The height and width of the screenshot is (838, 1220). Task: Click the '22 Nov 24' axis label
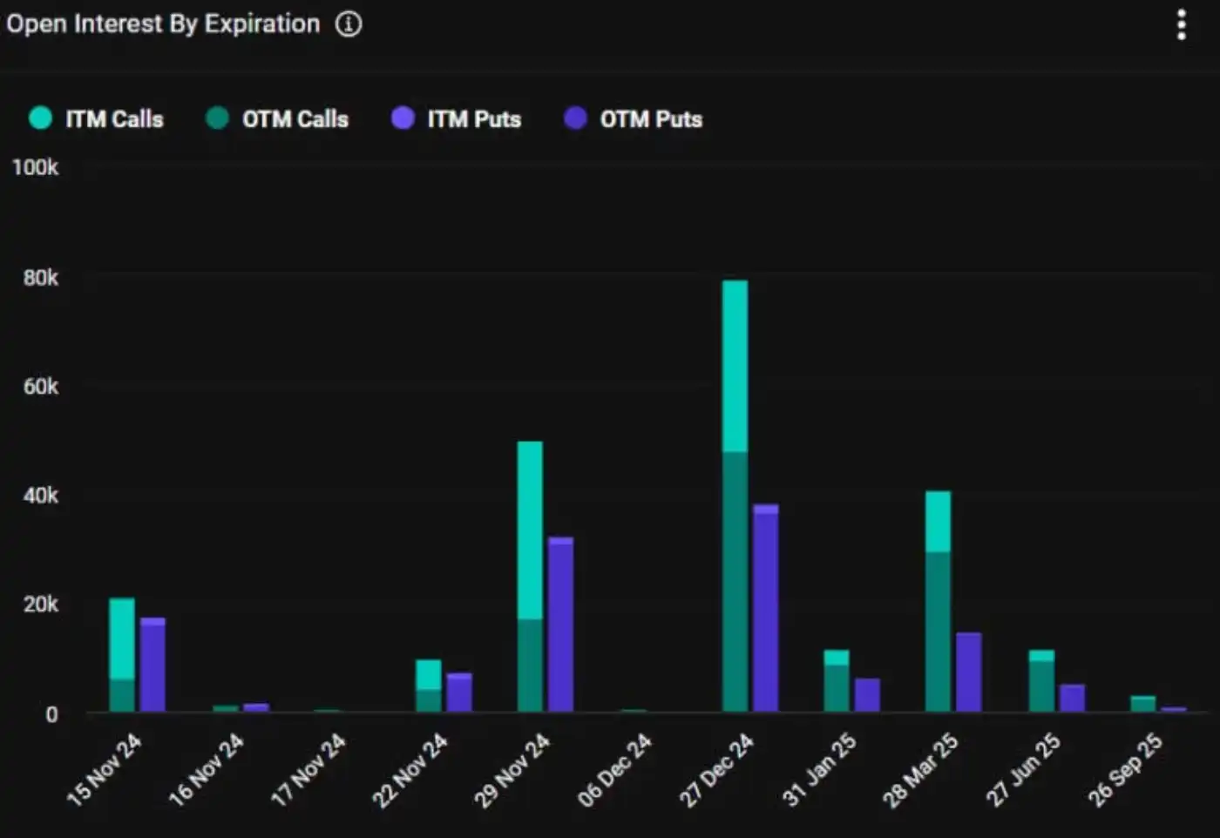point(410,769)
